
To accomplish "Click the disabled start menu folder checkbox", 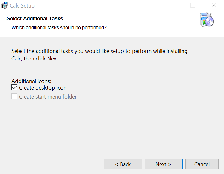I will 14,97.
